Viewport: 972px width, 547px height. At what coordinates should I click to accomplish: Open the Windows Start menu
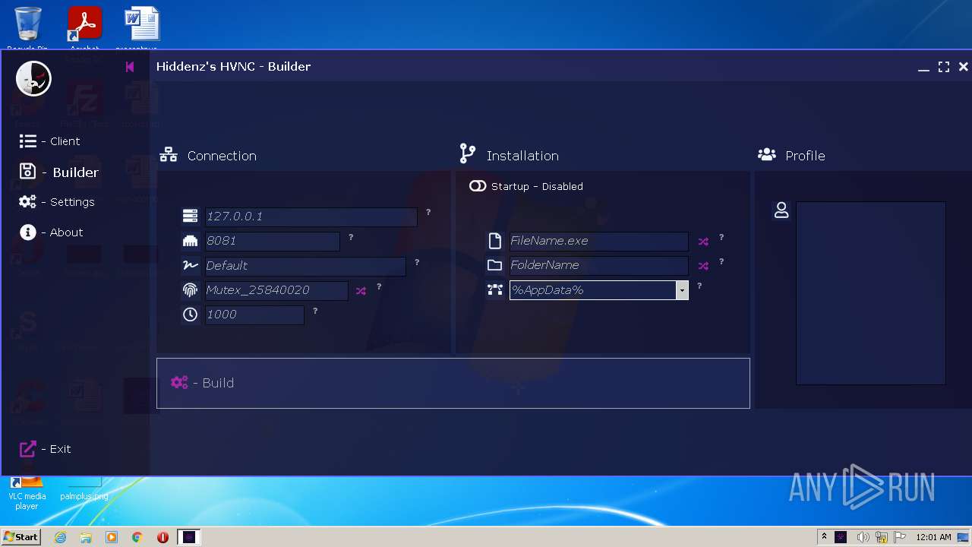pyautogui.click(x=21, y=537)
